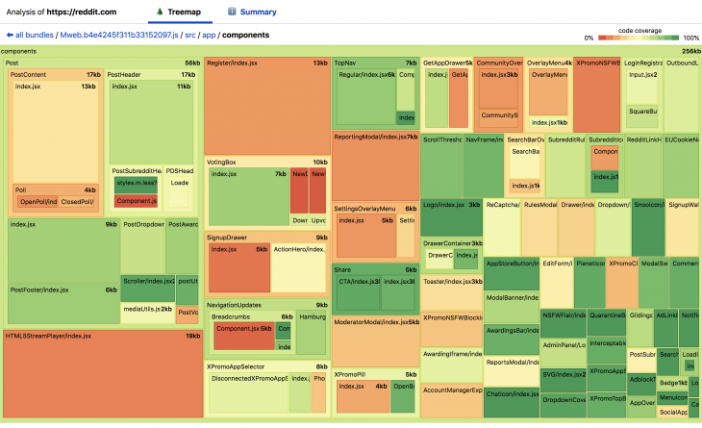Click the PostContent index.jsx 13kb cell
The height and width of the screenshot is (428, 702).
coord(56,132)
